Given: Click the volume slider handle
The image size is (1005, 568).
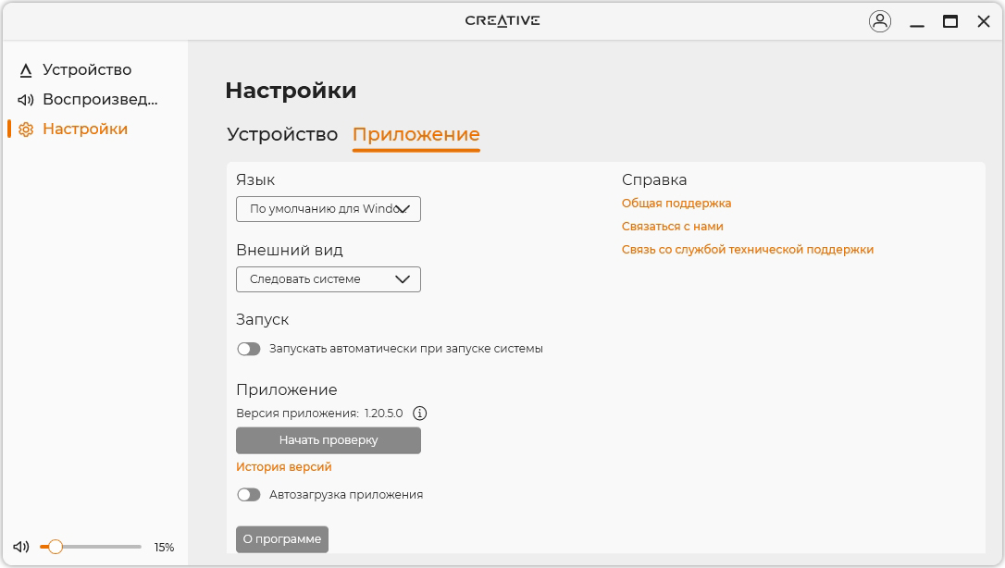Looking at the screenshot, I should [x=56, y=547].
